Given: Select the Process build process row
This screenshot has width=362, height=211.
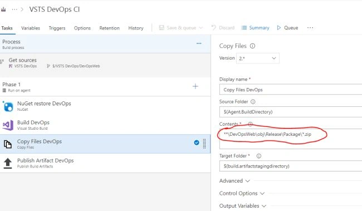Looking at the screenshot, I should pyautogui.click(x=105, y=44).
